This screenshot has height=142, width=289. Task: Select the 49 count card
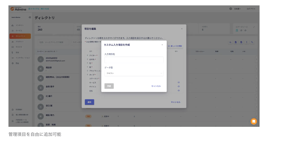tap(78, 28)
